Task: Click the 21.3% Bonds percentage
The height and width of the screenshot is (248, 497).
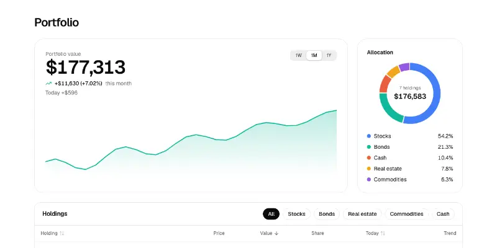Action: coord(445,147)
